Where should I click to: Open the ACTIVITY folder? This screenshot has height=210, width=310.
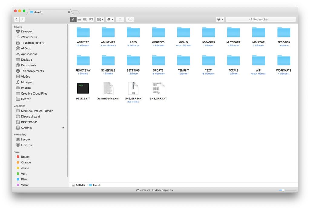pyautogui.click(x=83, y=33)
